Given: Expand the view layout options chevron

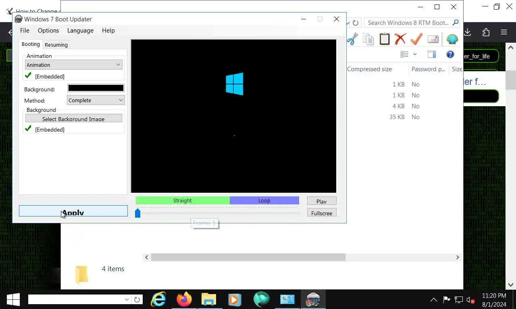Looking at the screenshot, I should click(415, 54).
